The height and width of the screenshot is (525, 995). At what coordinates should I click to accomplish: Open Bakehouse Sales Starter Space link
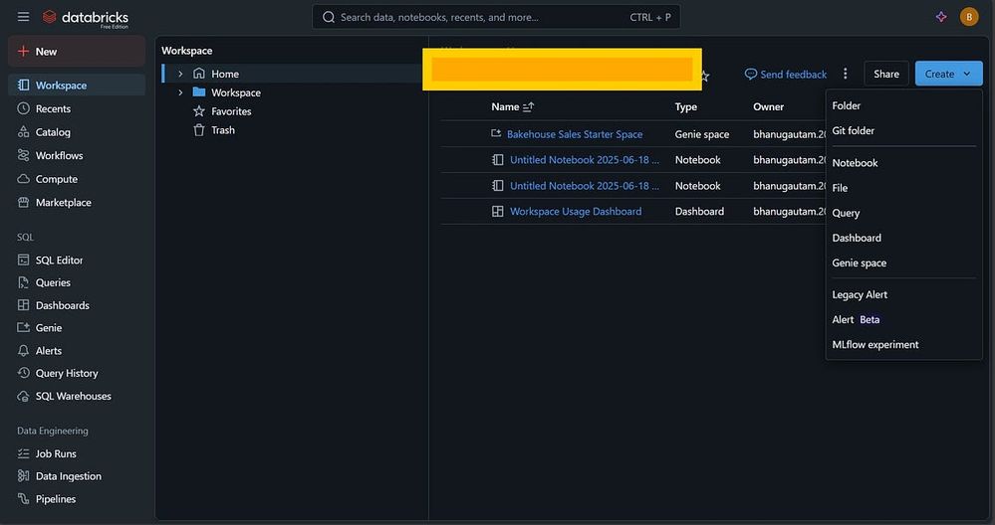(575, 134)
